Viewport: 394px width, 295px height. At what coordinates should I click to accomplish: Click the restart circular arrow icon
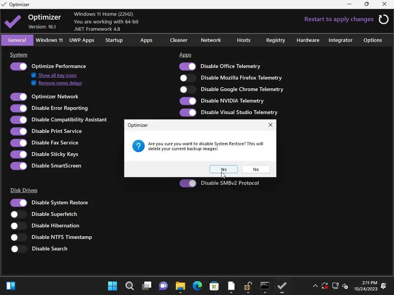coord(384,19)
